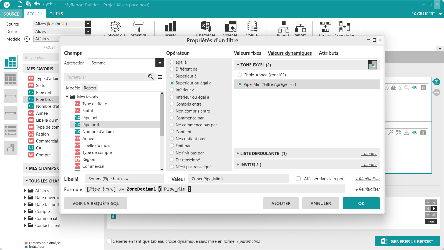
Task: Click the search magnifier in Champs
Action: point(151,77)
